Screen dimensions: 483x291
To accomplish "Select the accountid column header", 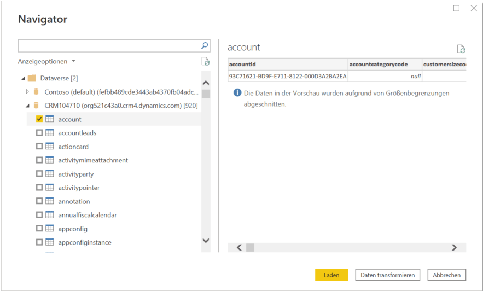I will (288, 64).
